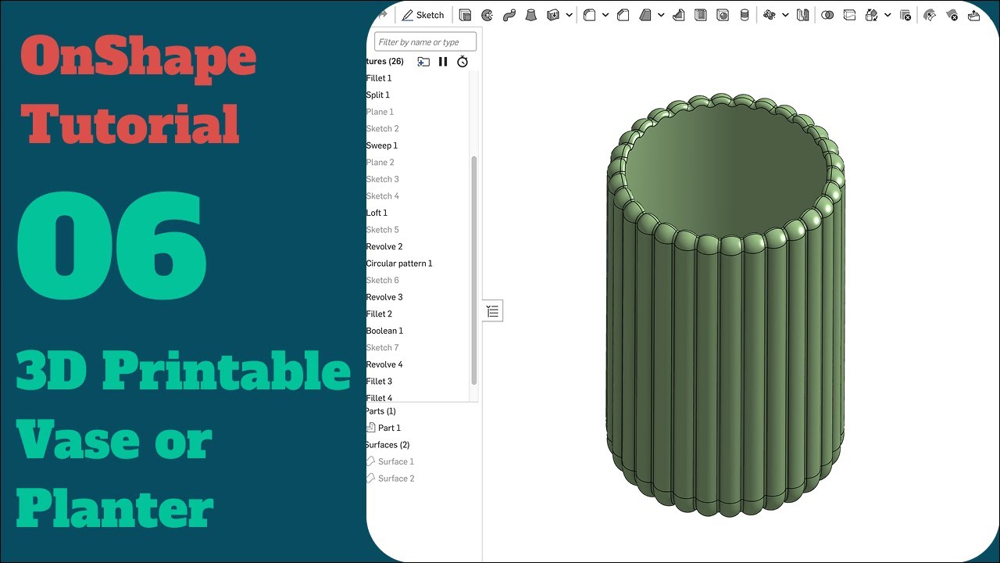
Task: Focus the Filter by name or type field
Action: click(x=425, y=42)
